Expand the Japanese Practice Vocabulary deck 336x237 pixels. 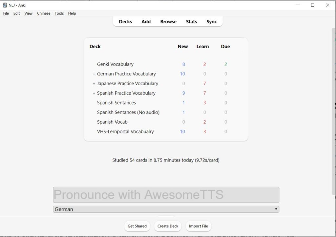(x=93, y=84)
